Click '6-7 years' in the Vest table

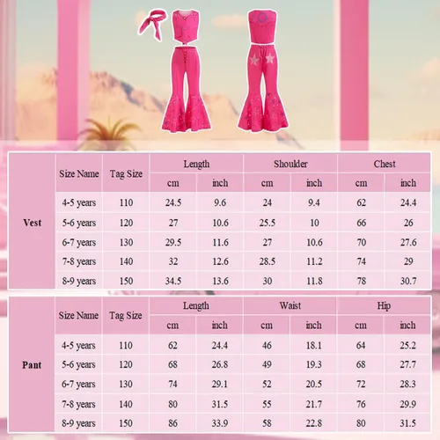point(79,243)
